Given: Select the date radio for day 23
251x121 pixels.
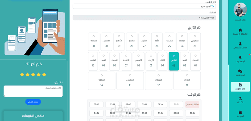Looking at the screenshot, I should tap(195, 36).
